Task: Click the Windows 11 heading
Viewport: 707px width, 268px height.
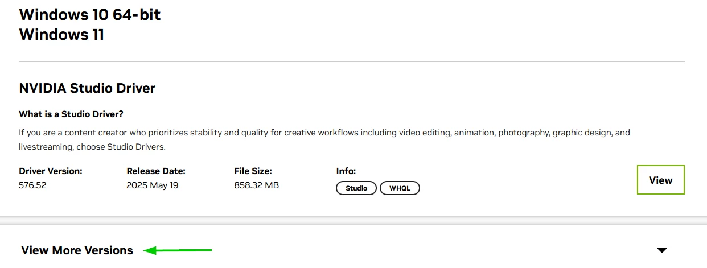Action: (61, 34)
